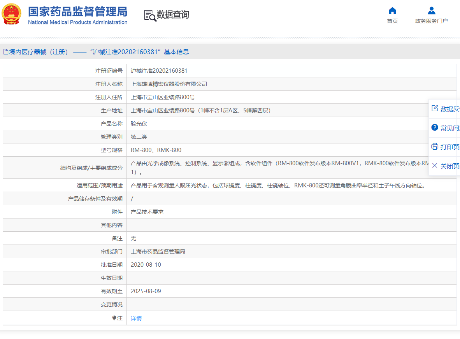Click the 生效日期 row label
This screenshot has height=339, width=460.
[111, 278]
